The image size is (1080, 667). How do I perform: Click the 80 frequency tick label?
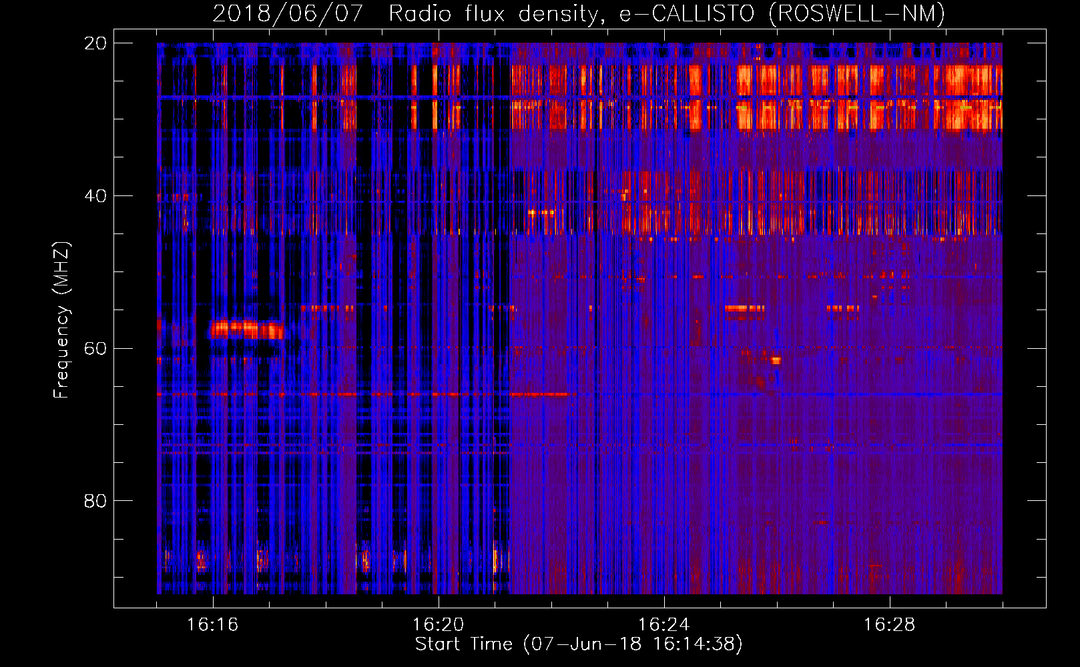(95, 501)
